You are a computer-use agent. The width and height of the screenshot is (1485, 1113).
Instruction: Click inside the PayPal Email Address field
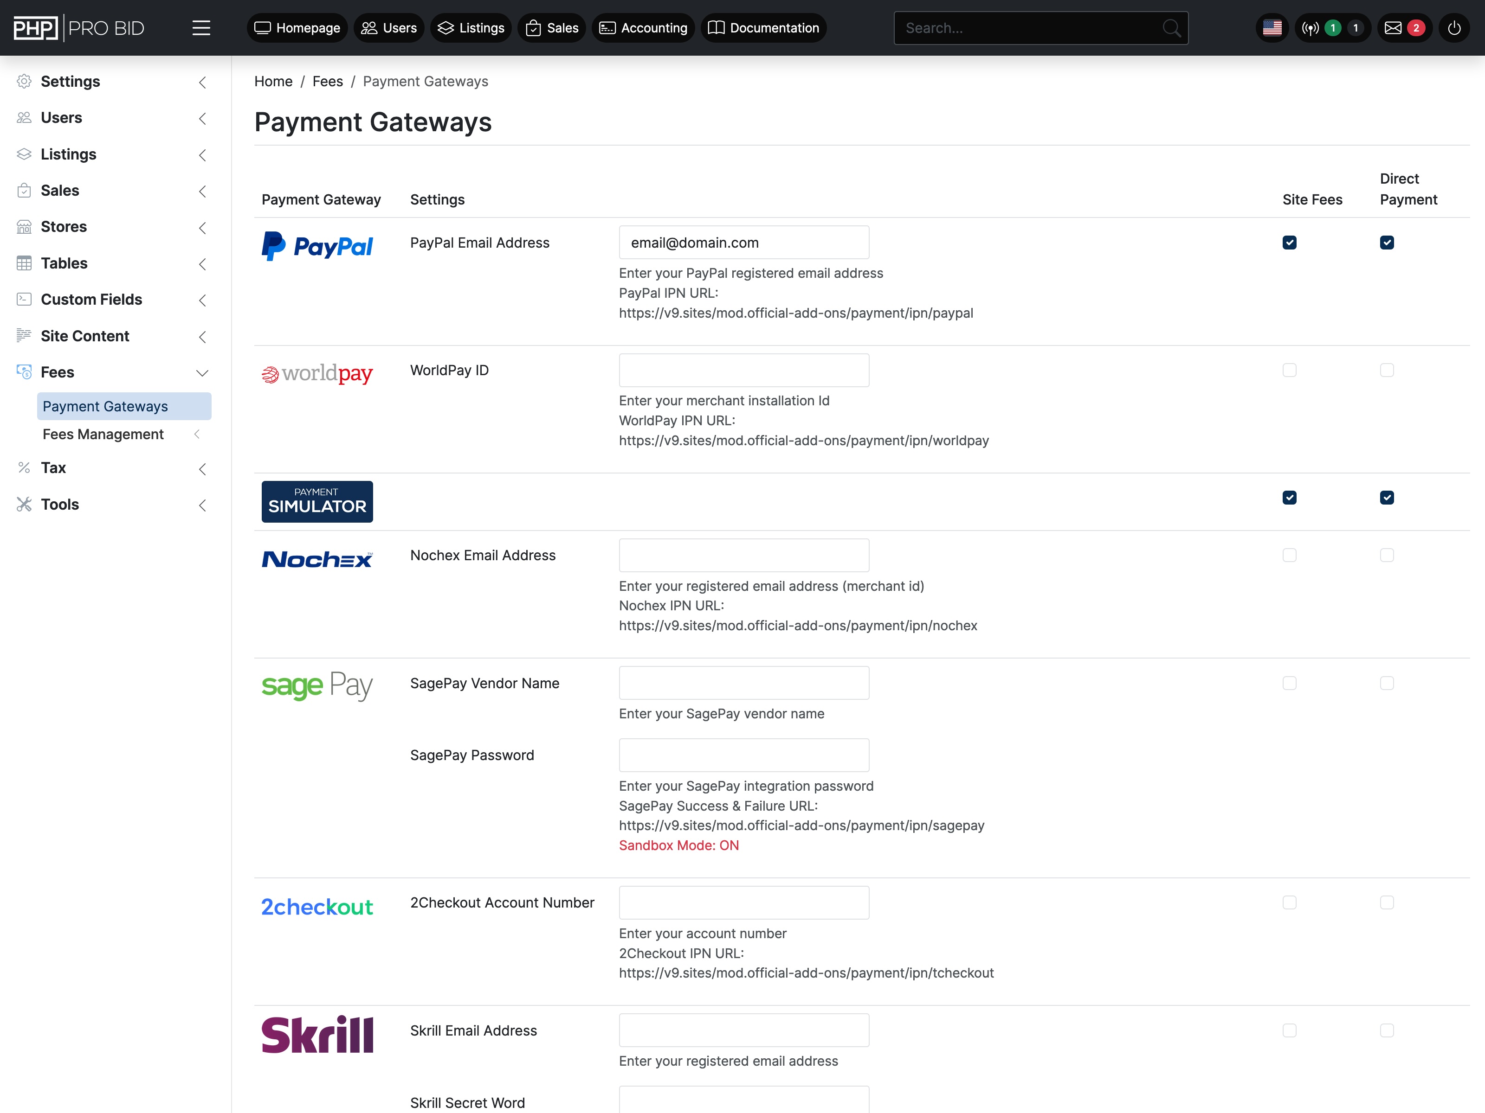[743, 242]
